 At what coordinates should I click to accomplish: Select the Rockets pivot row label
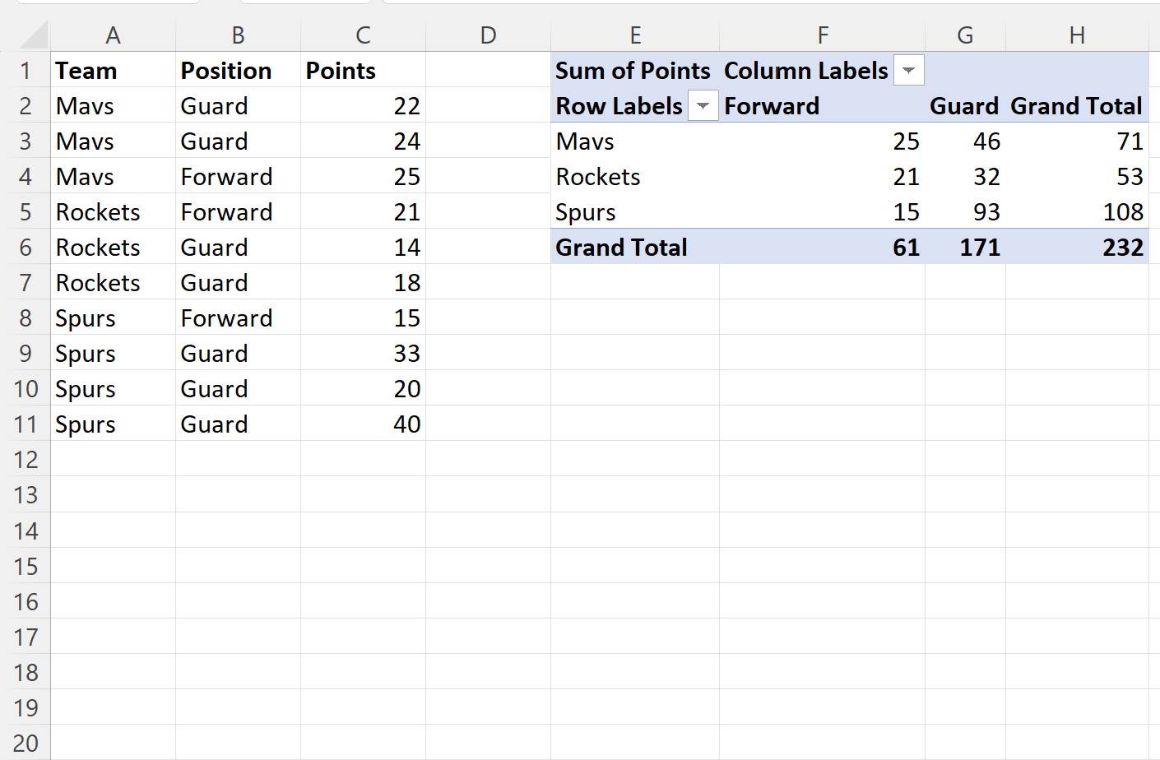coord(634,177)
